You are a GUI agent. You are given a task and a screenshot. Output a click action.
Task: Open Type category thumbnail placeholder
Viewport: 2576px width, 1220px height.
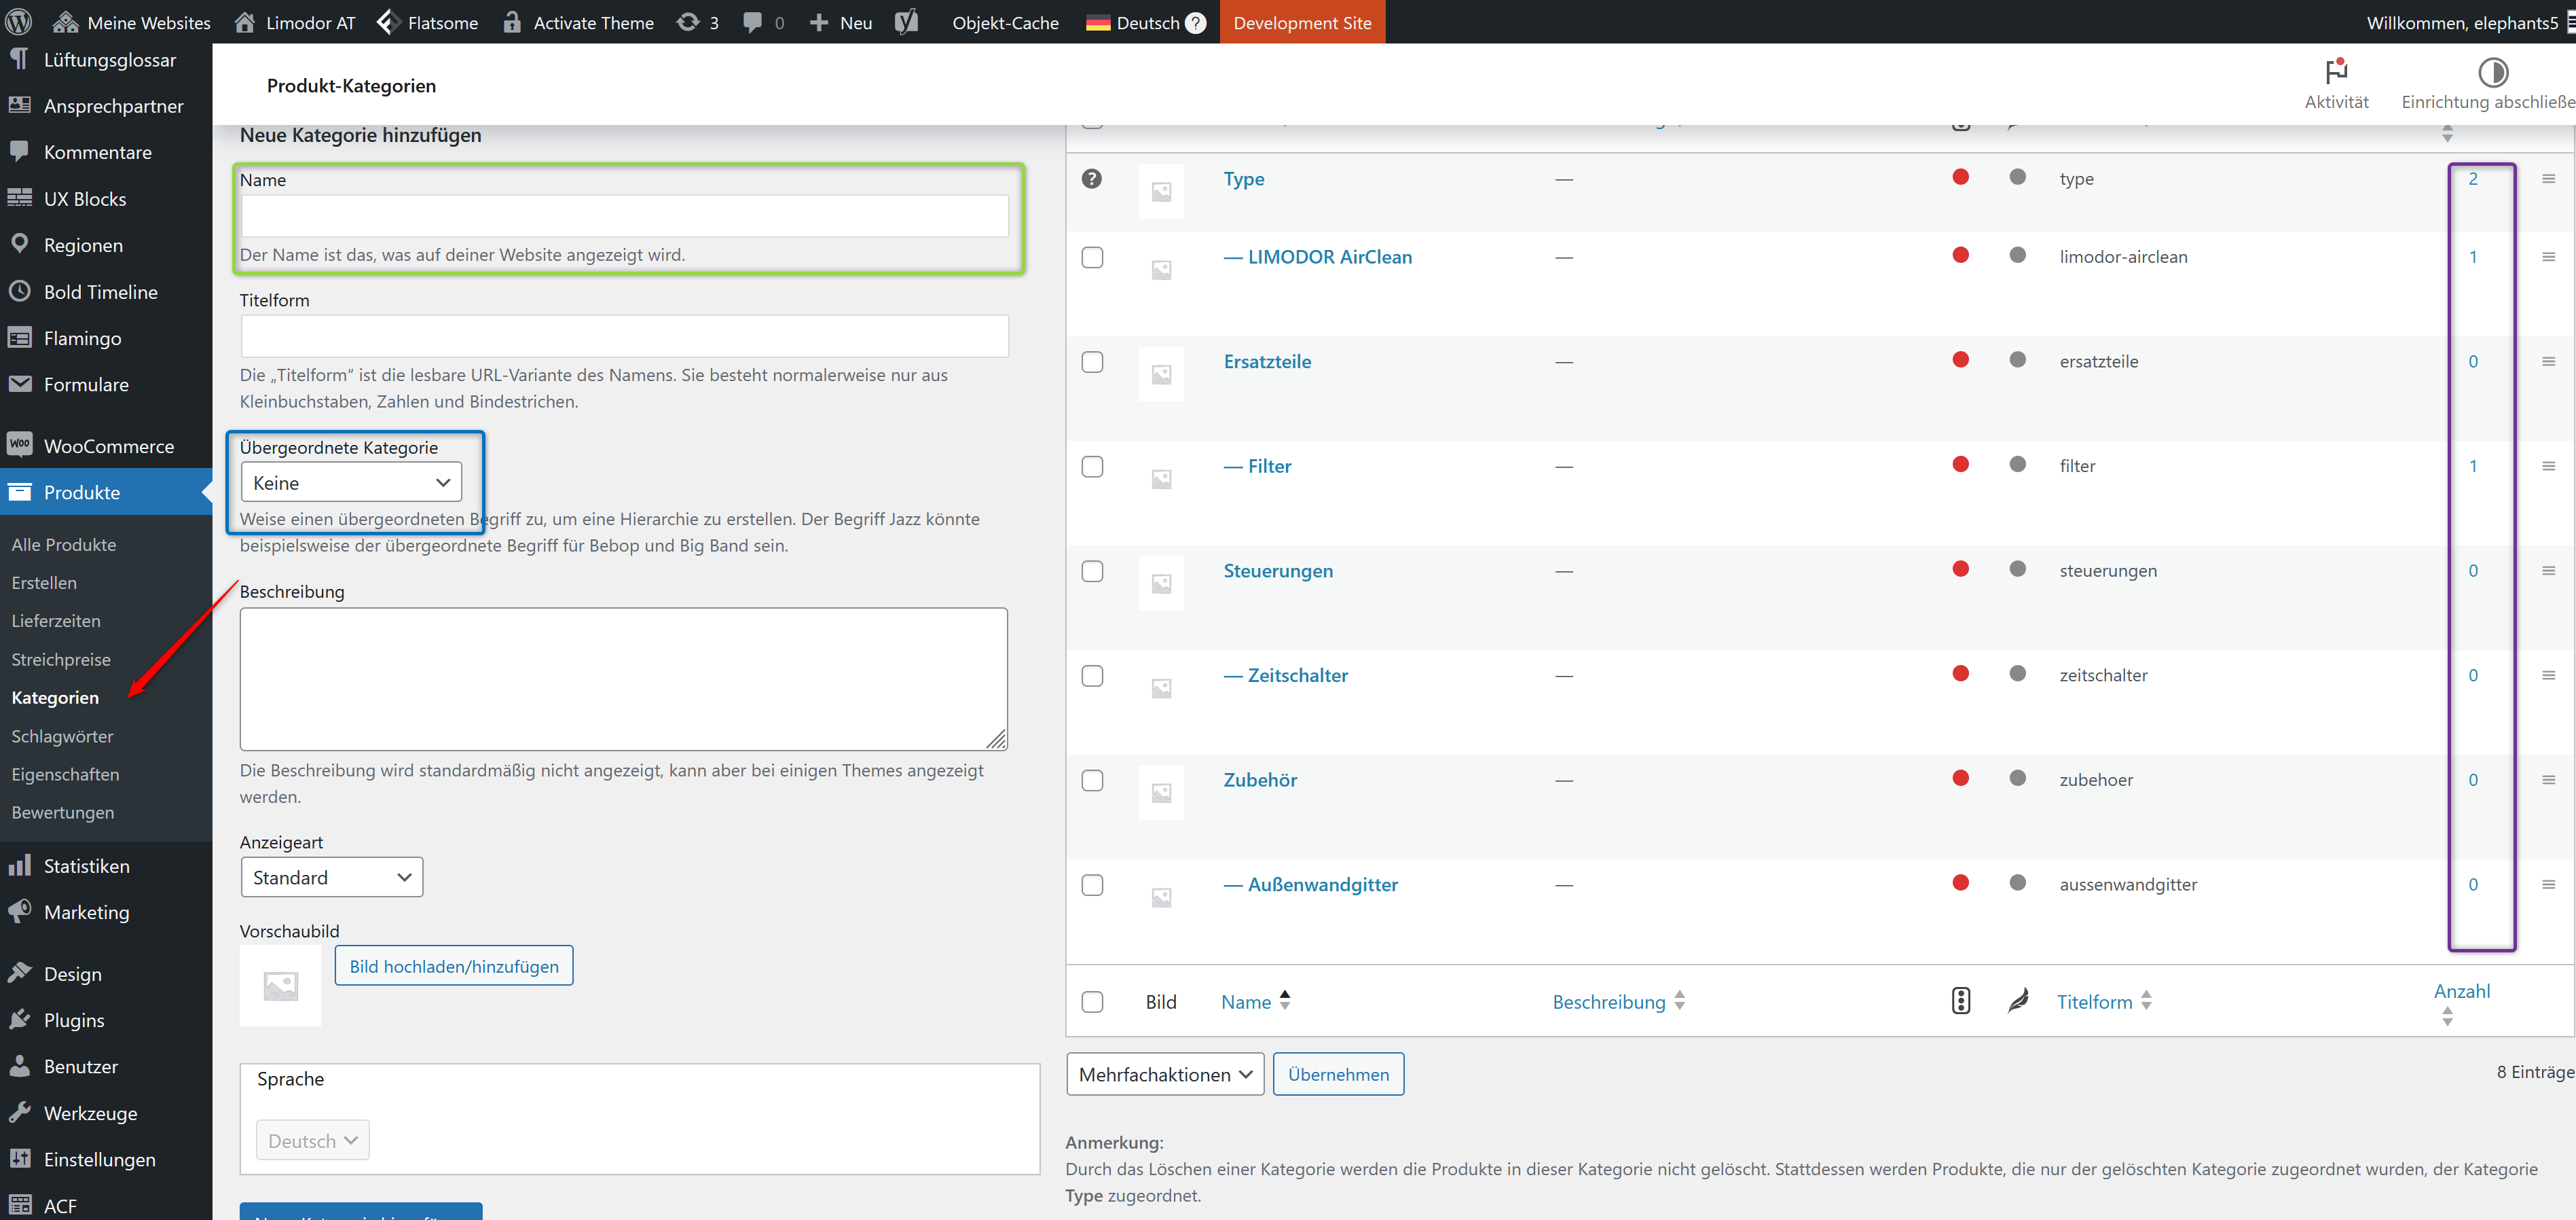click(1161, 191)
